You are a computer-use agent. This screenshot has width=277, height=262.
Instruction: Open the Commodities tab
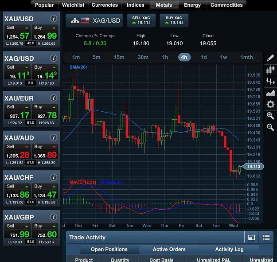point(226,5)
